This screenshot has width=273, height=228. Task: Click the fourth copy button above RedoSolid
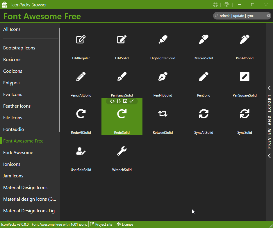pos(131,101)
